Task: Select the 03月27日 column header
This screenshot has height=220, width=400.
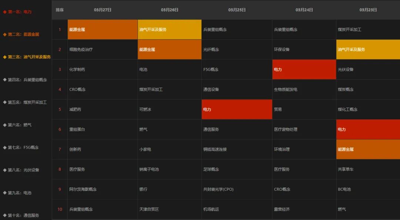Action: tap(103, 10)
